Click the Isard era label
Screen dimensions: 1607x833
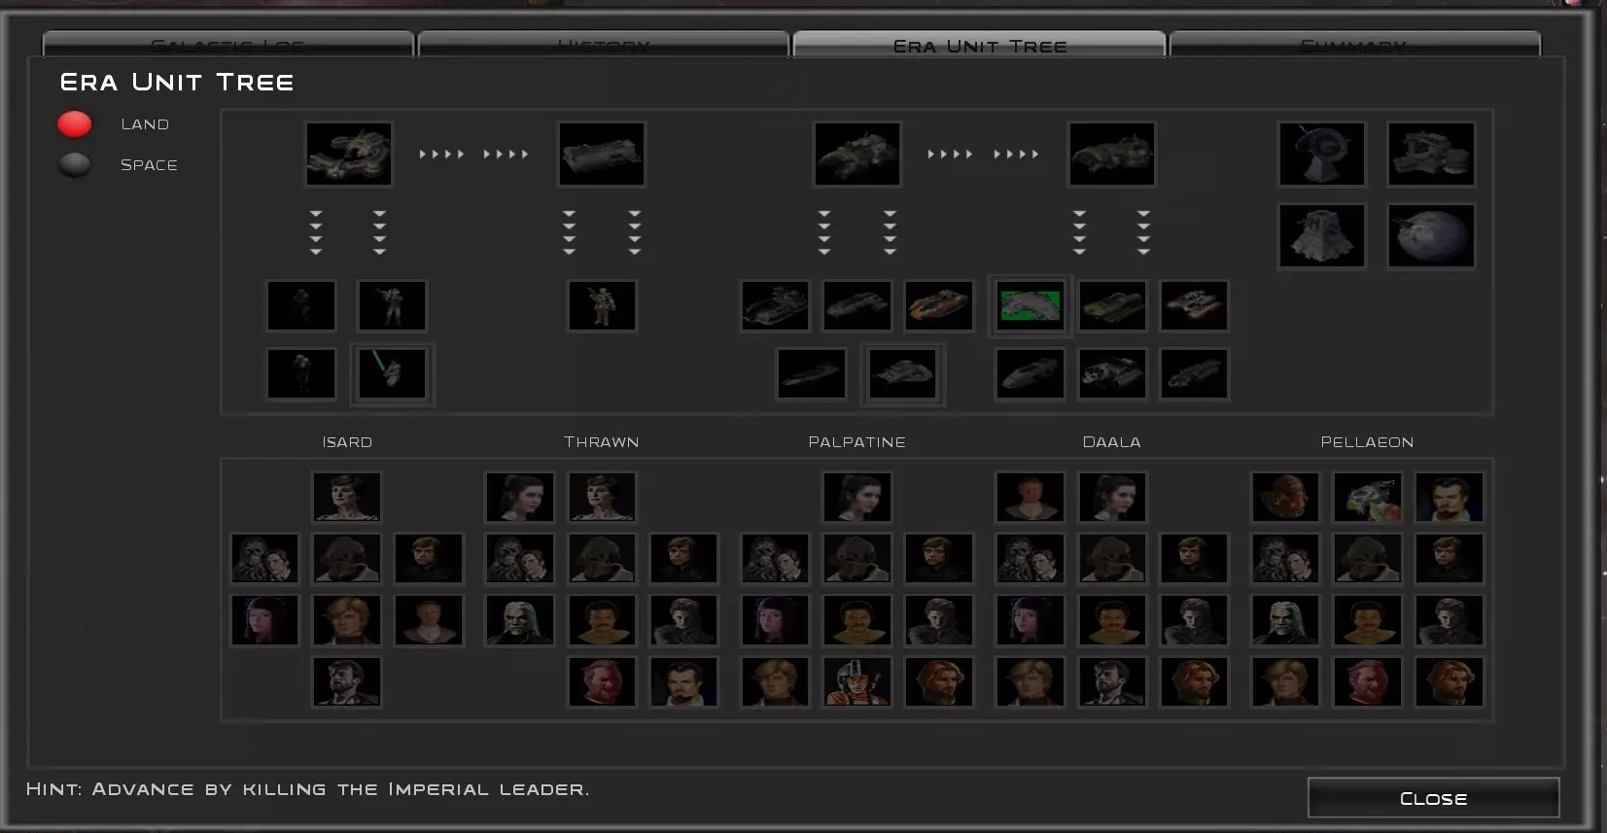coord(347,442)
